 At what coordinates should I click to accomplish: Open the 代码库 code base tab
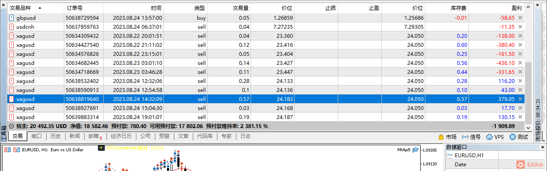click(x=205, y=136)
